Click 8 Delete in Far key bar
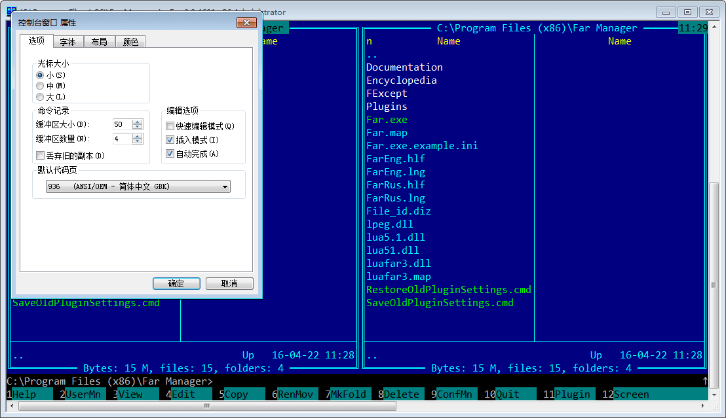 pos(401,394)
